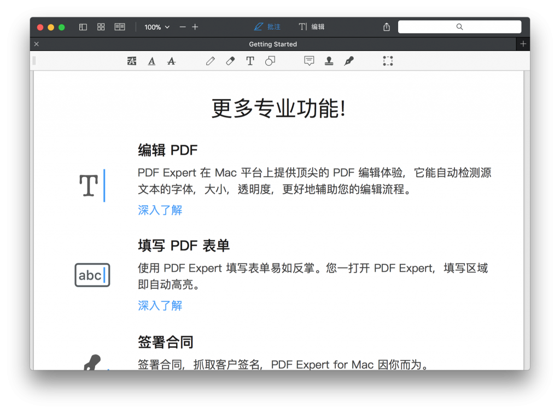Open the 100% zoom level dropdown
Viewport: 560px width, 413px height.
[157, 27]
